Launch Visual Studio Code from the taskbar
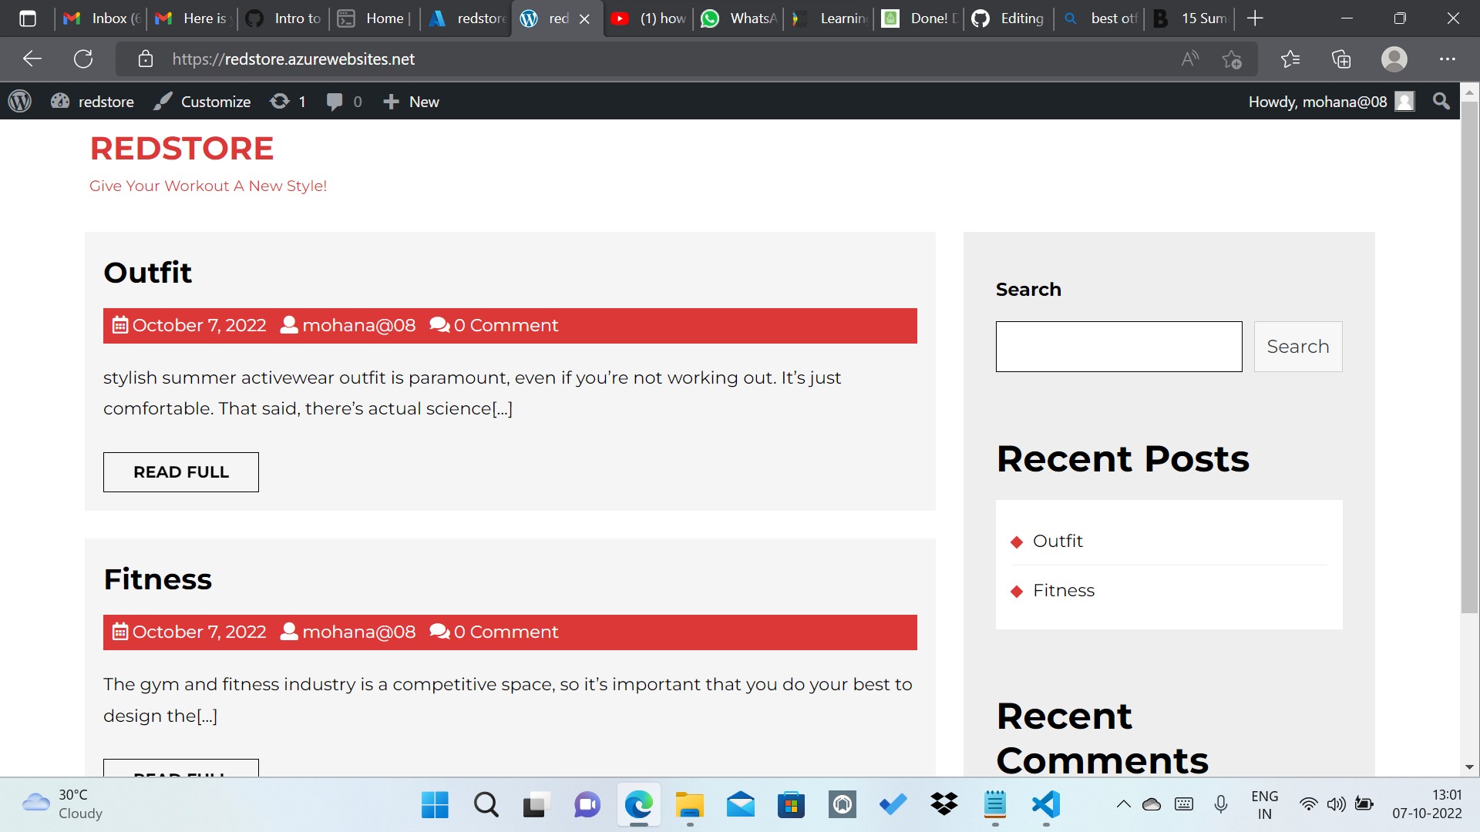Image resolution: width=1480 pixels, height=832 pixels. (x=1045, y=805)
